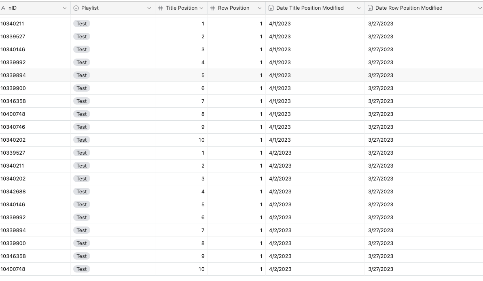This screenshot has height=281, width=483.
Task: Open the Playlist column dropdown arrow
Action: point(149,8)
